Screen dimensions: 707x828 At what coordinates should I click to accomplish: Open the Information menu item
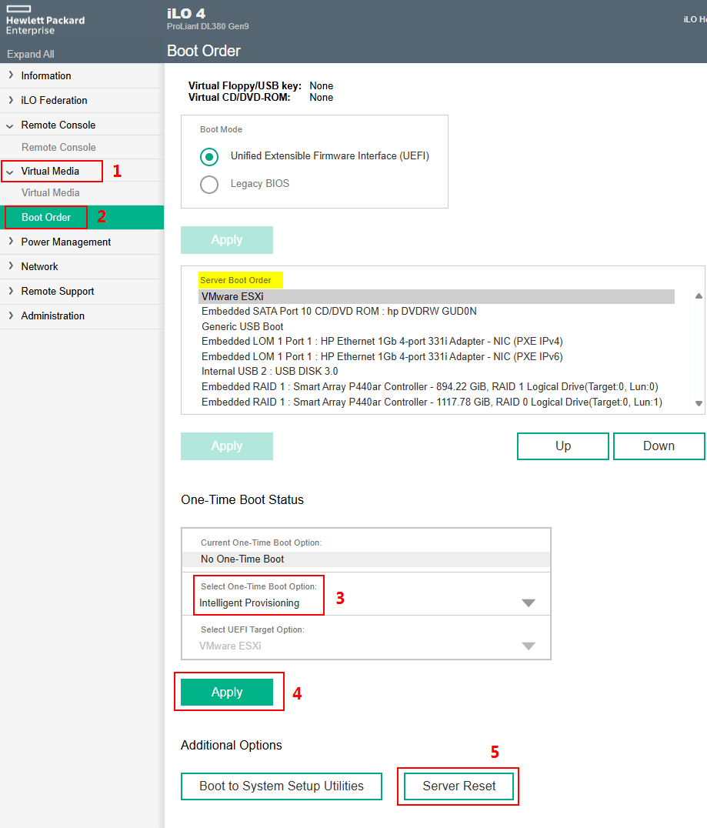46,75
